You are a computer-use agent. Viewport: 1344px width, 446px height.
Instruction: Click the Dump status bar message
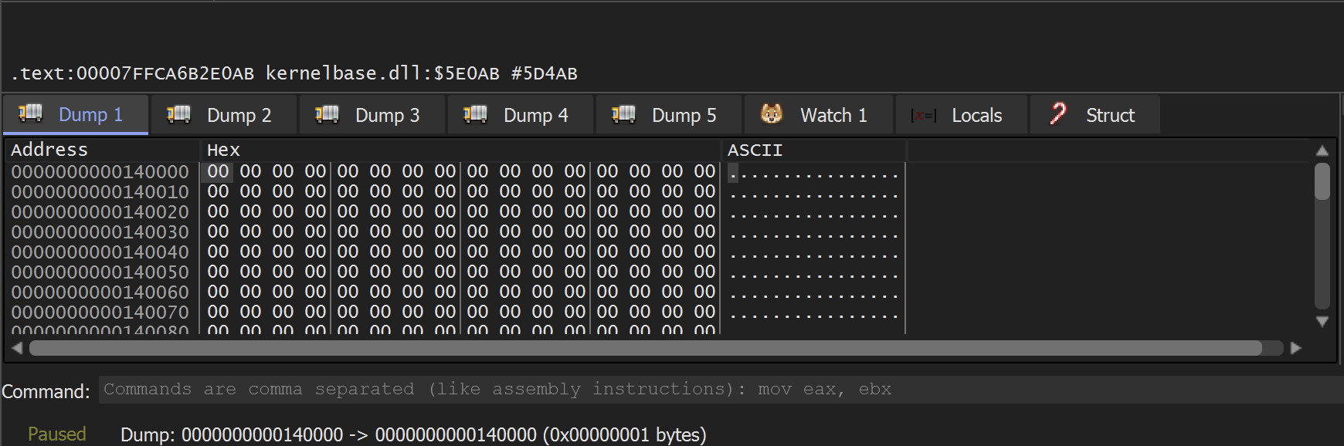[x=413, y=434]
